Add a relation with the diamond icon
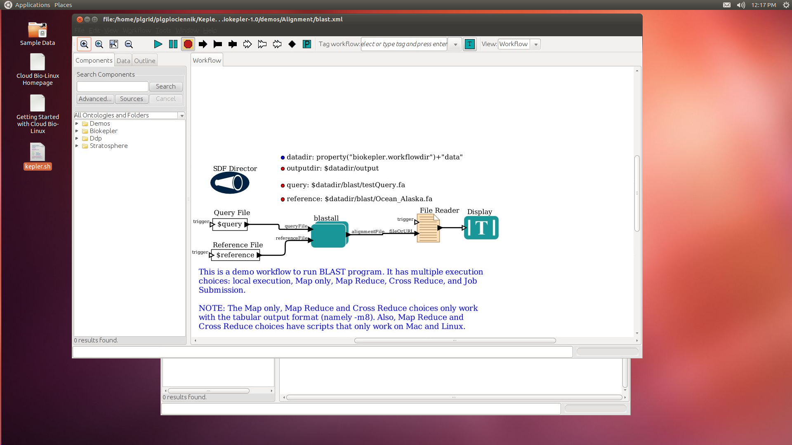This screenshot has width=792, height=445. coord(292,44)
